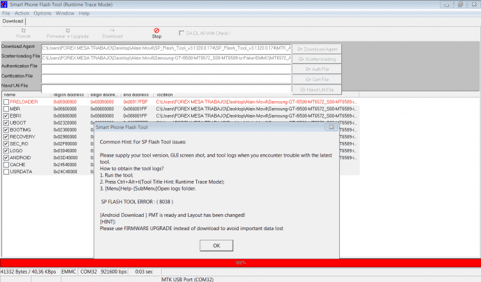Viewport: 481px width, 282px height.
Task: Select the Download tab
Action: (x=13, y=21)
